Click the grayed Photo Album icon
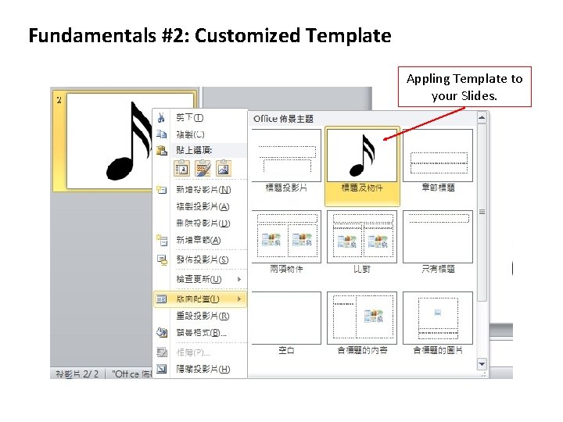The width and height of the screenshot is (563, 422). [162, 352]
